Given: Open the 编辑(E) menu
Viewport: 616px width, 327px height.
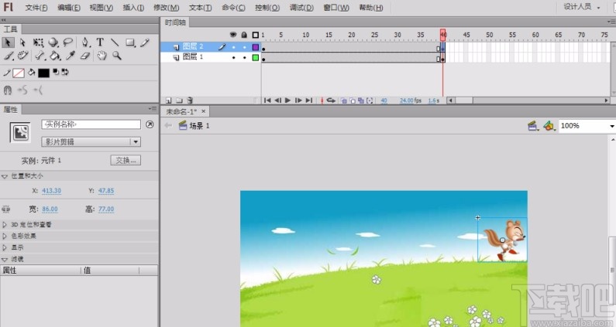Looking at the screenshot, I should tap(69, 8).
